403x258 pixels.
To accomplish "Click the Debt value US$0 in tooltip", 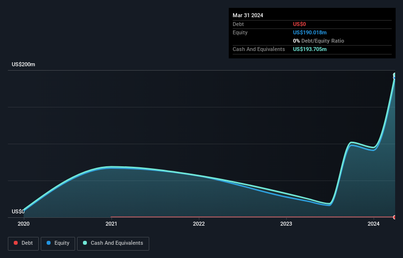I will click(299, 24).
